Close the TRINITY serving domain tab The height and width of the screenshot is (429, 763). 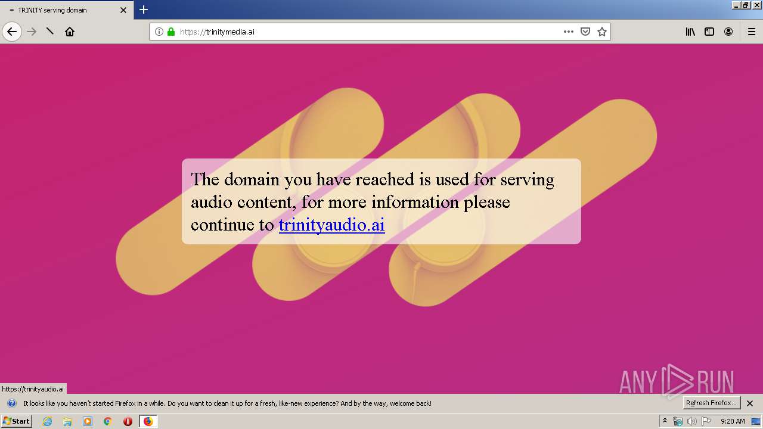[123, 10]
